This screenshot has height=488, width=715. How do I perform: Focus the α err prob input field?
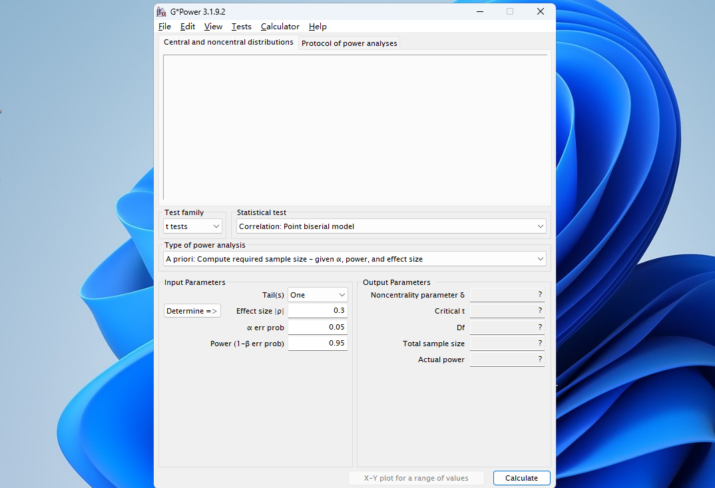point(317,328)
